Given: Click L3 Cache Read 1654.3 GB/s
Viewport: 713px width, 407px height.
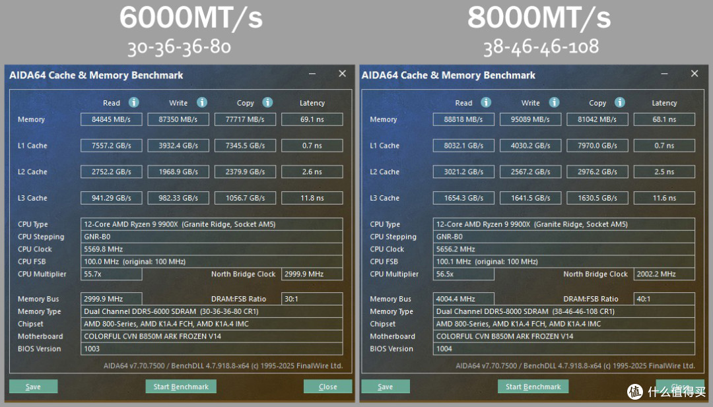Looking at the screenshot, I should [x=463, y=198].
